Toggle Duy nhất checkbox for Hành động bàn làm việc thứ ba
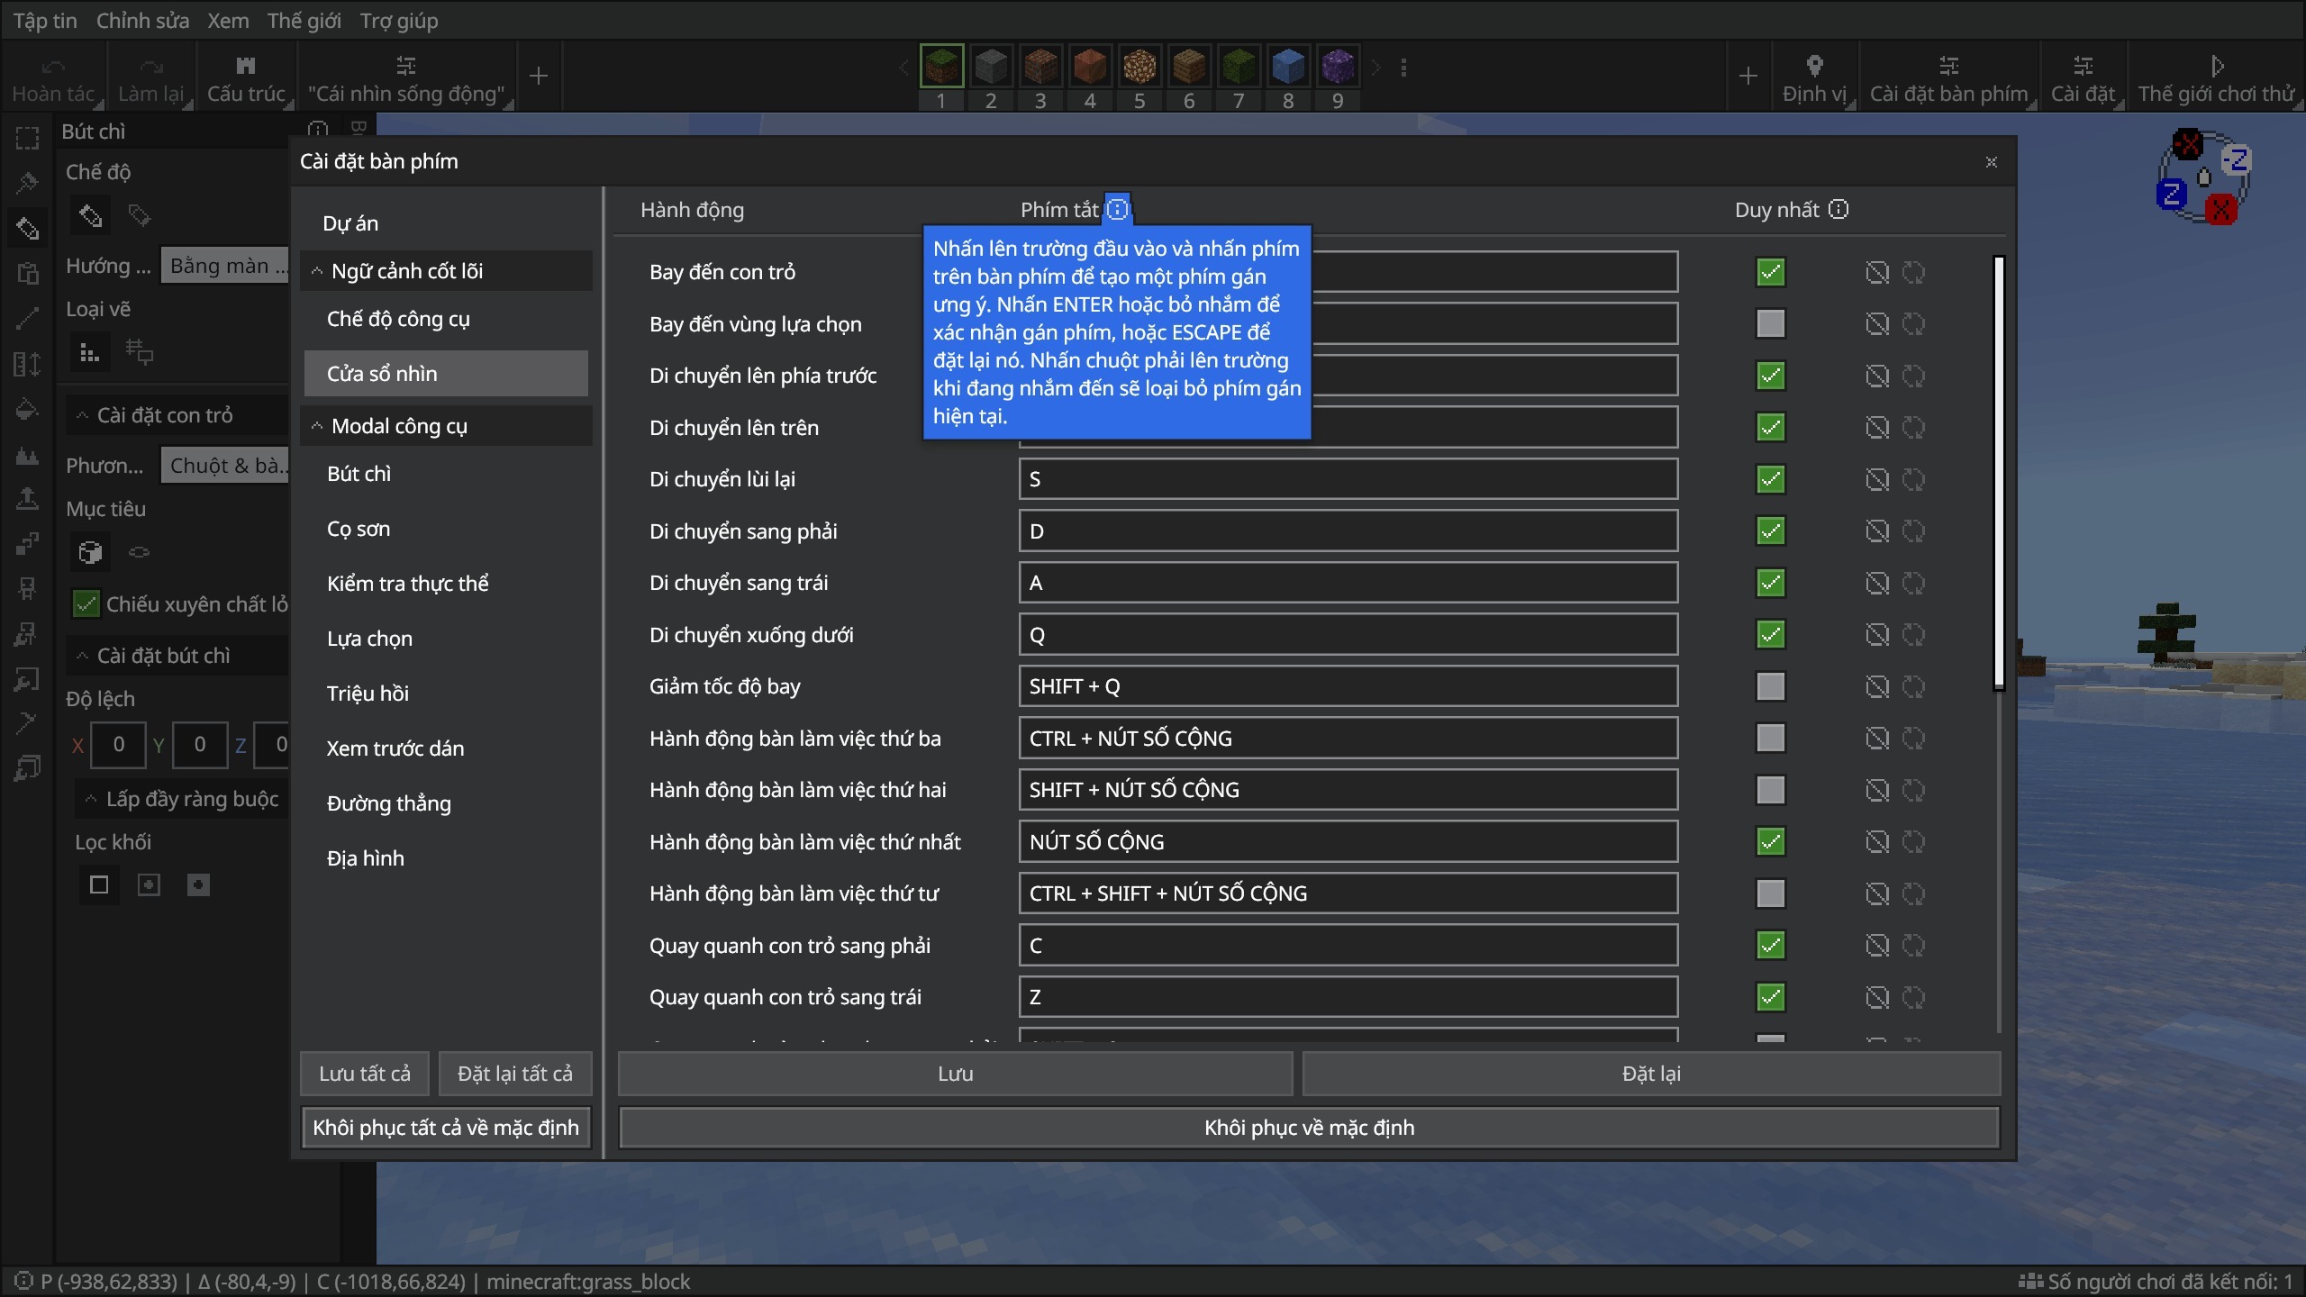This screenshot has height=1297, width=2306. point(1771,739)
